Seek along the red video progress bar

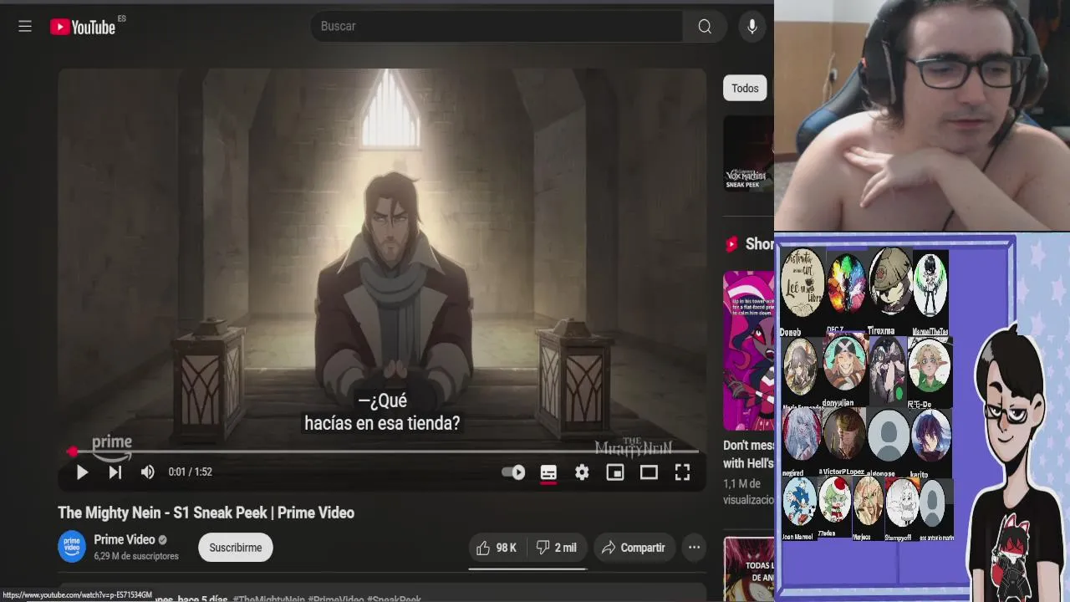[x=383, y=451]
